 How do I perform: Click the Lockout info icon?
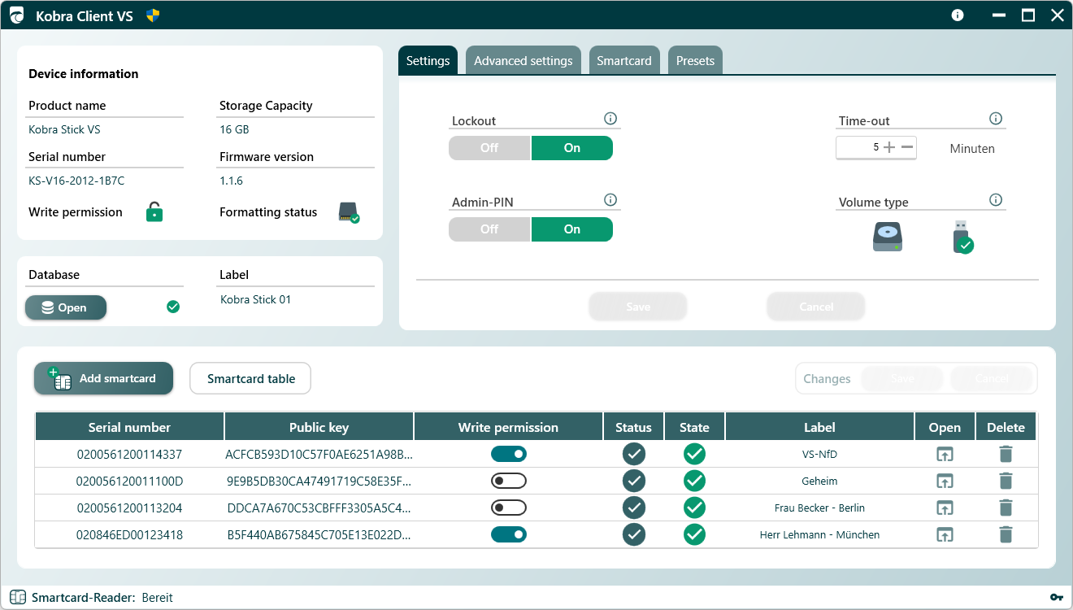[610, 119]
